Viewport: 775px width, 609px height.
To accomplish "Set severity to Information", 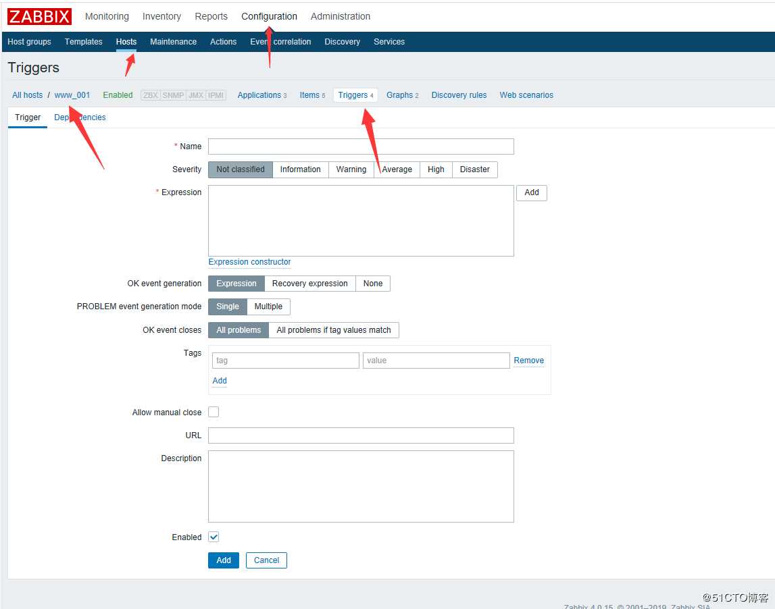I will 301,169.
